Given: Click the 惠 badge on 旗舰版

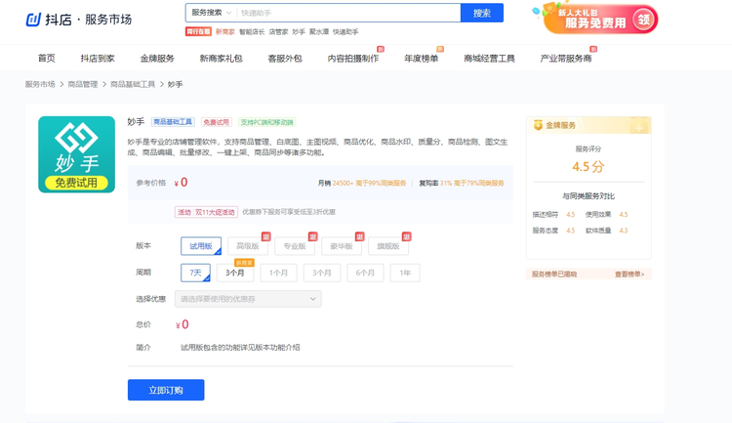Looking at the screenshot, I should (407, 236).
